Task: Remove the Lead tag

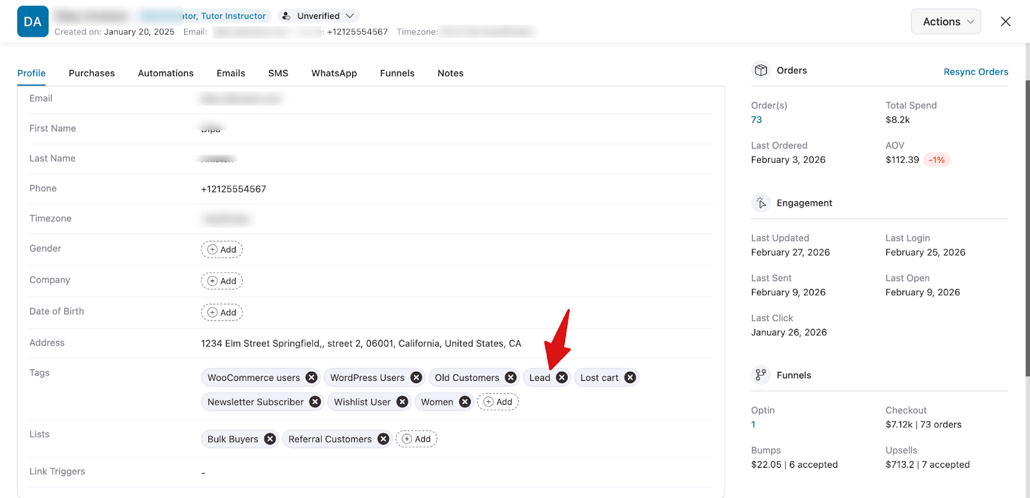Action: 562,378
